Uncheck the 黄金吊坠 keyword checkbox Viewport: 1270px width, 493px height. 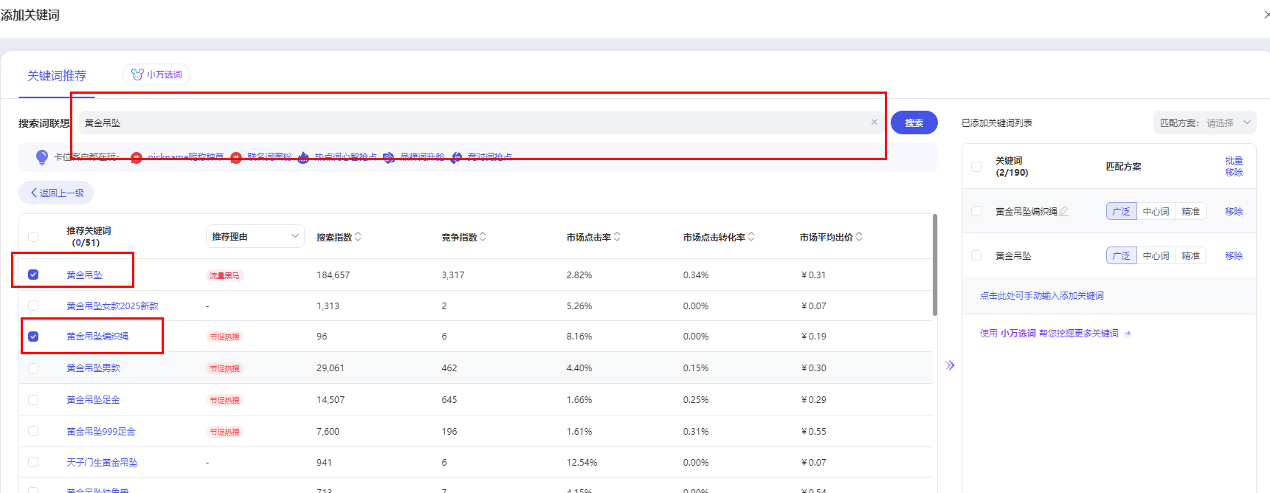(x=33, y=275)
